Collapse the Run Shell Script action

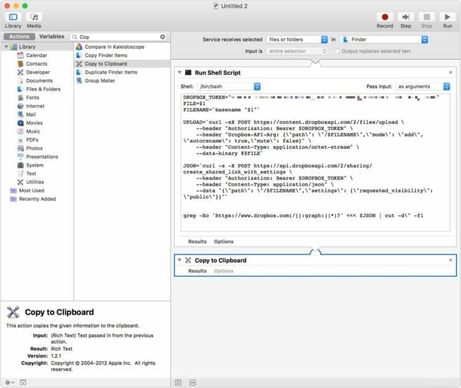click(x=179, y=73)
